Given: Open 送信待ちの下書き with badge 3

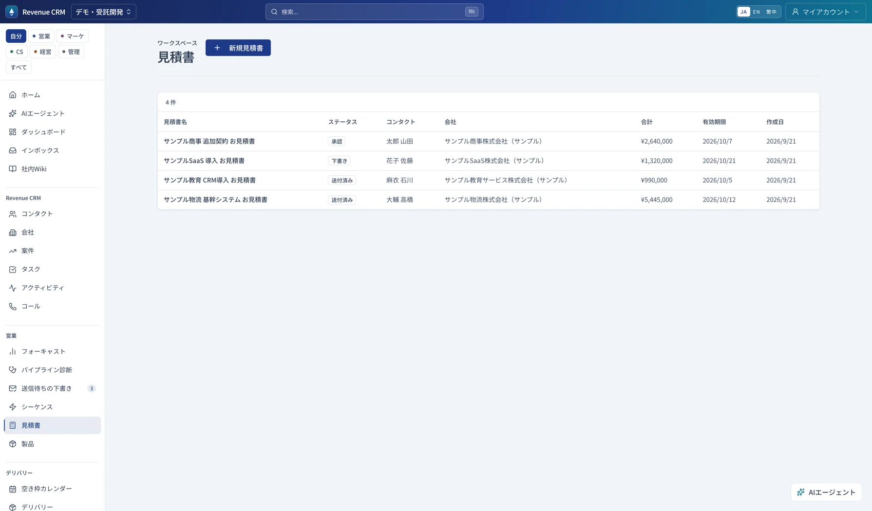Looking at the screenshot, I should click(52, 388).
